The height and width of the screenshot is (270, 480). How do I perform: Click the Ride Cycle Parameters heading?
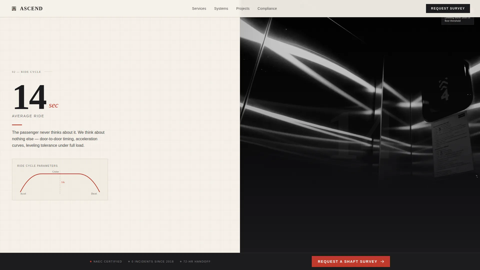click(x=37, y=166)
